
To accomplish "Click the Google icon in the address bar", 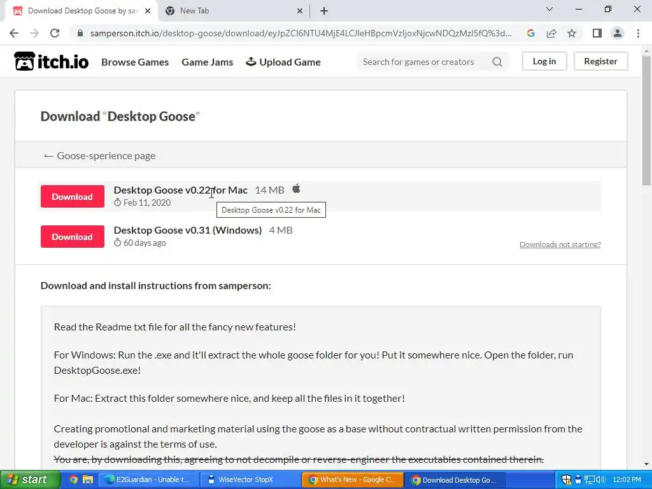I will (x=530, y=33).
